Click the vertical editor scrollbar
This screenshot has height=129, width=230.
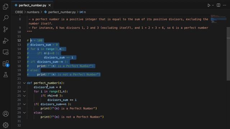pyautogui.click(x=228, y=54)
